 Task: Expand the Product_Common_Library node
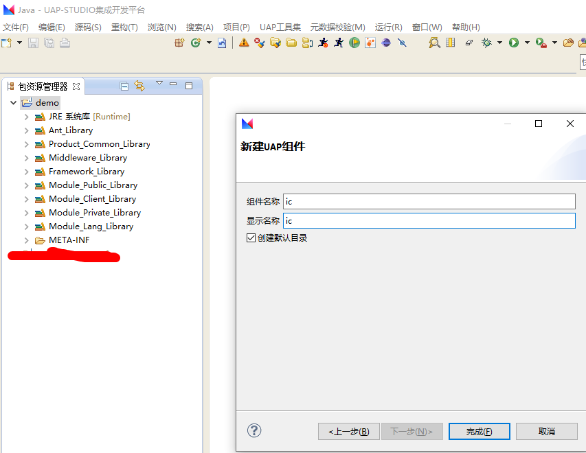[x=26, y=144]
